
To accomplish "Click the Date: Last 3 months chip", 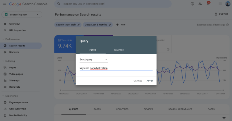I will click(98, 25).
